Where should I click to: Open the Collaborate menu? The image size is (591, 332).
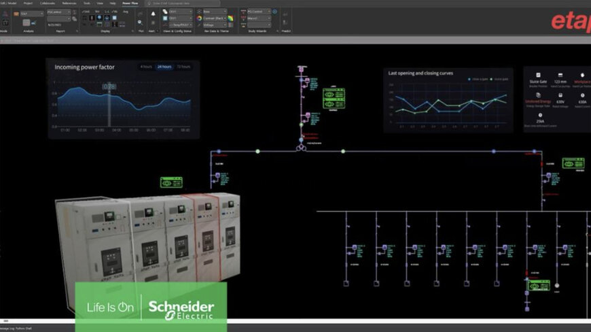click(47, 3)
